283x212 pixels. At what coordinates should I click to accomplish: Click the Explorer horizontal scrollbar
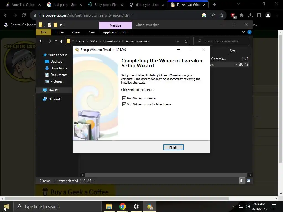click(166, 175)
